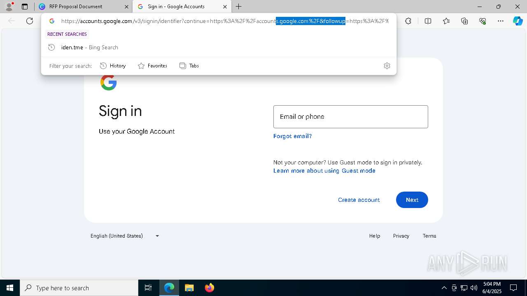Open Learn more about using Guest mode

point(324,171)
